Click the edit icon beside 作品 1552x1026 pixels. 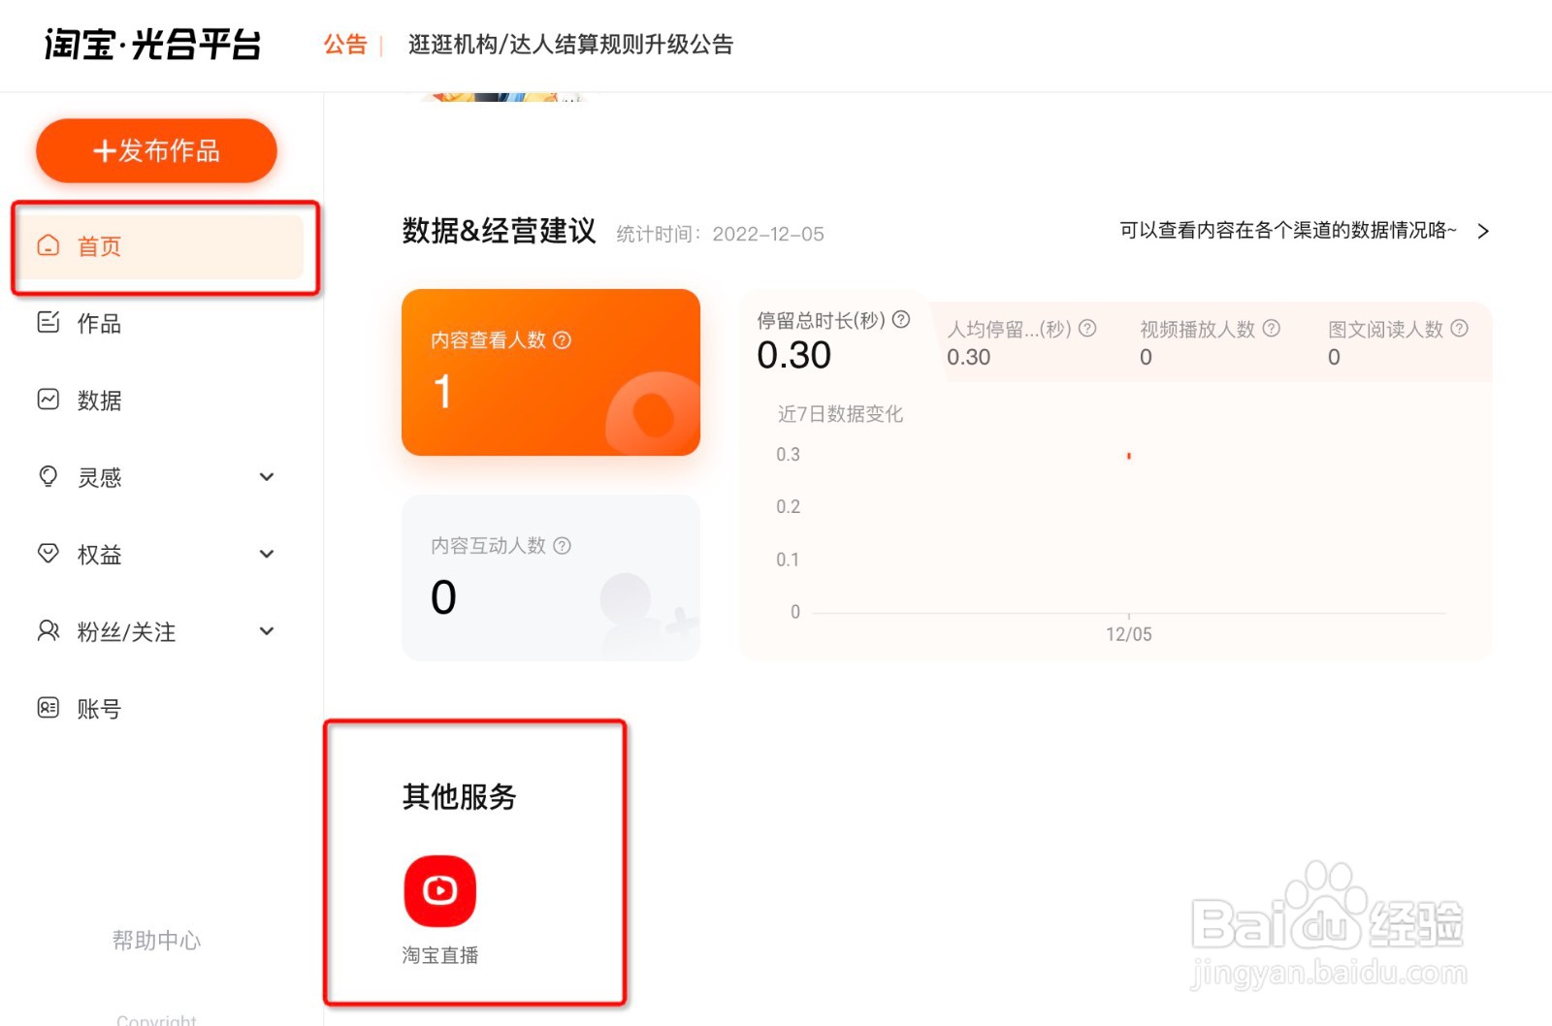tap(48, 322)
